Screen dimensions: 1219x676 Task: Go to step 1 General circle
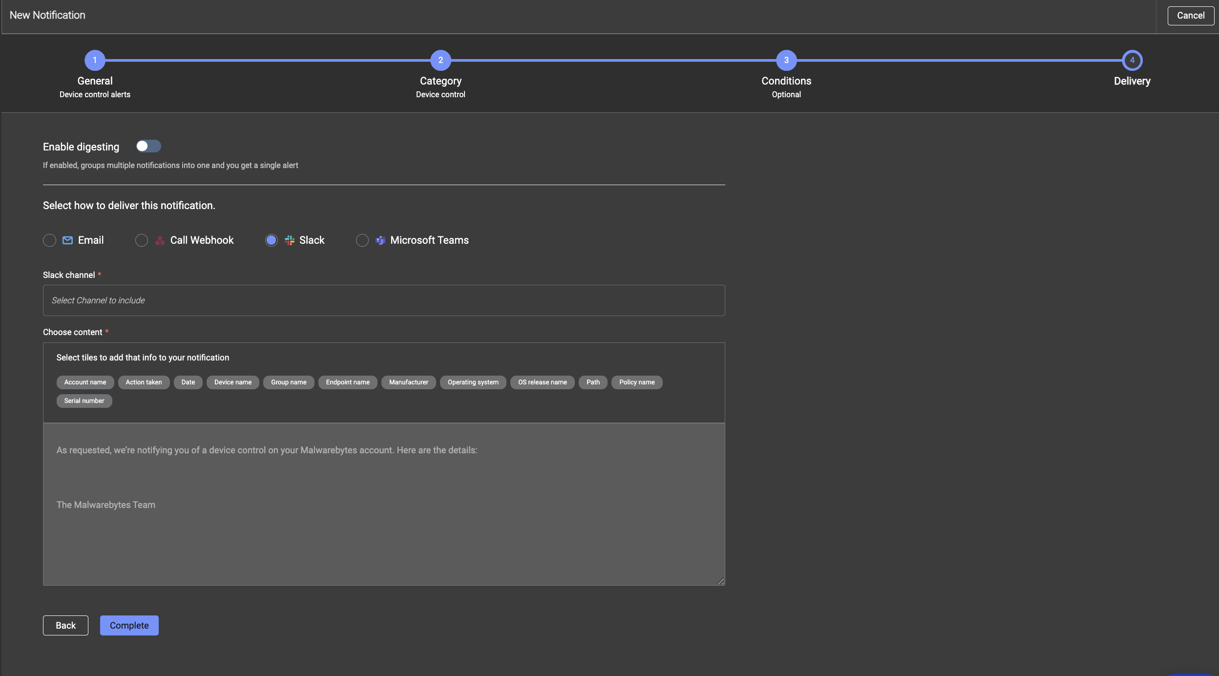pos(95,61)
